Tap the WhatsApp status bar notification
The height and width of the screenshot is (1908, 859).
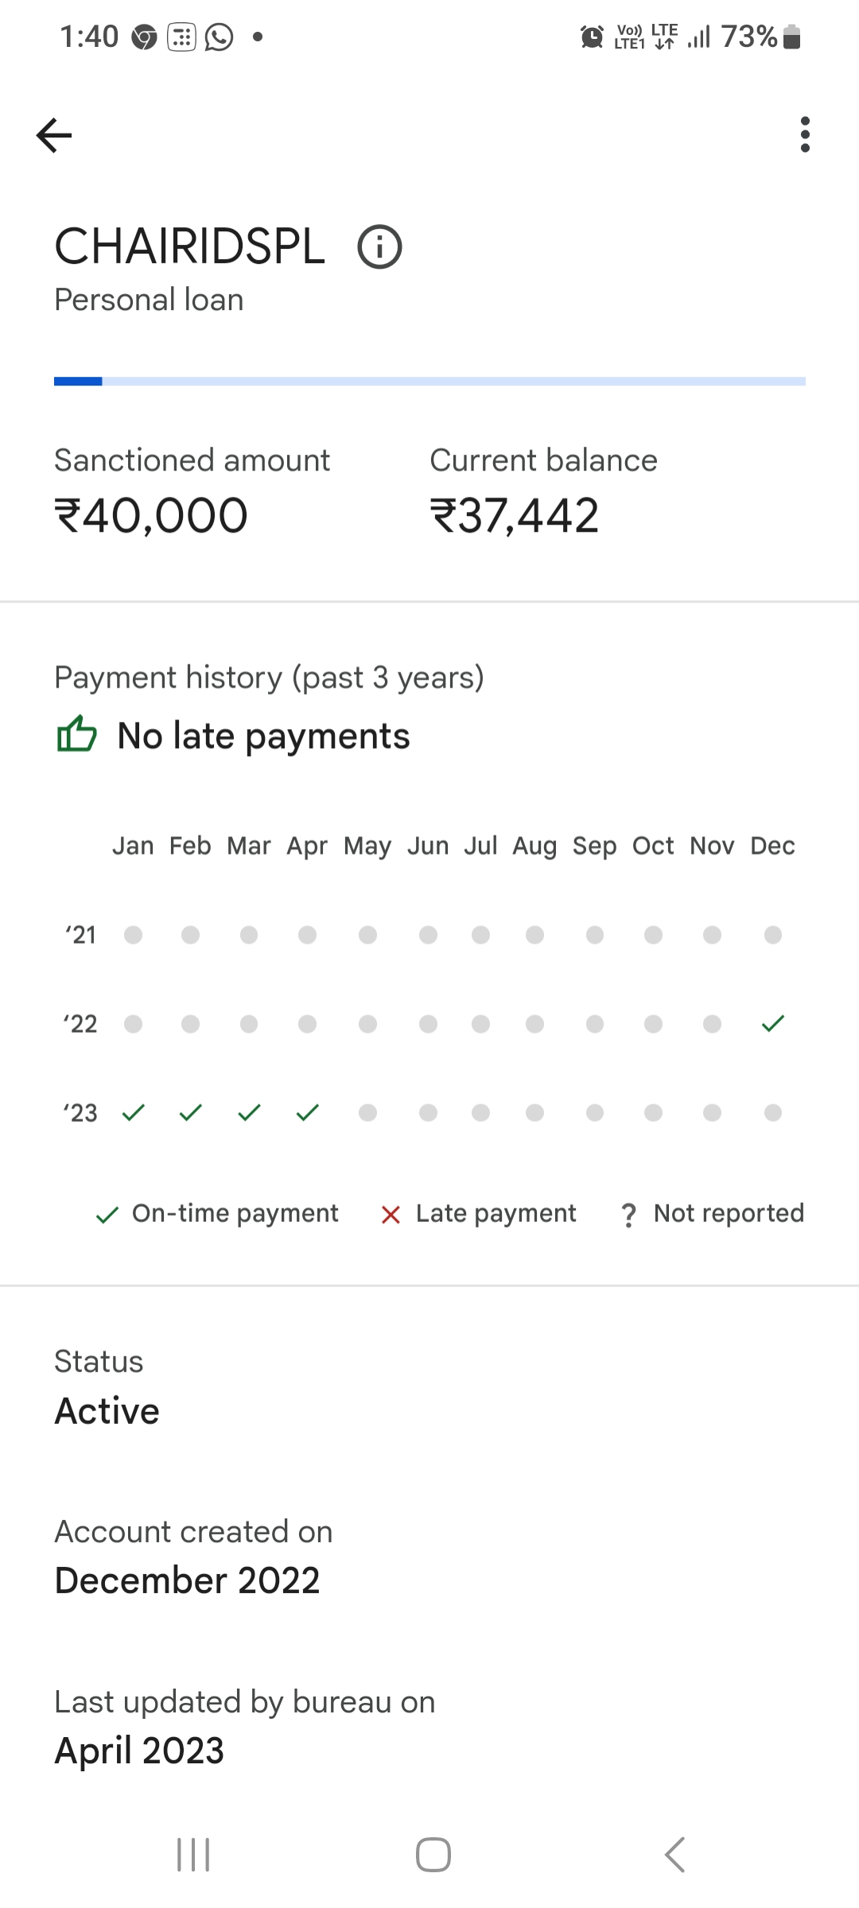[x=219, y=37]
